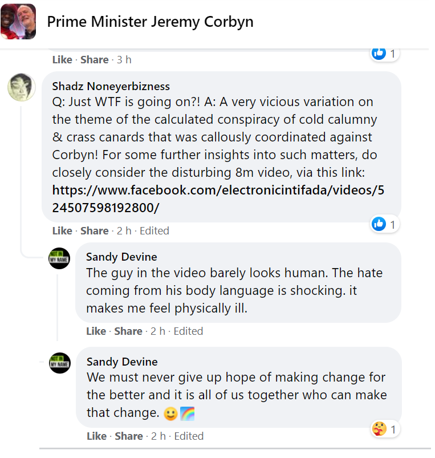Share Sandy Devine's 'barely looks human' reply
This screenshot has height=458, width=435.
[x=128, y=331]
